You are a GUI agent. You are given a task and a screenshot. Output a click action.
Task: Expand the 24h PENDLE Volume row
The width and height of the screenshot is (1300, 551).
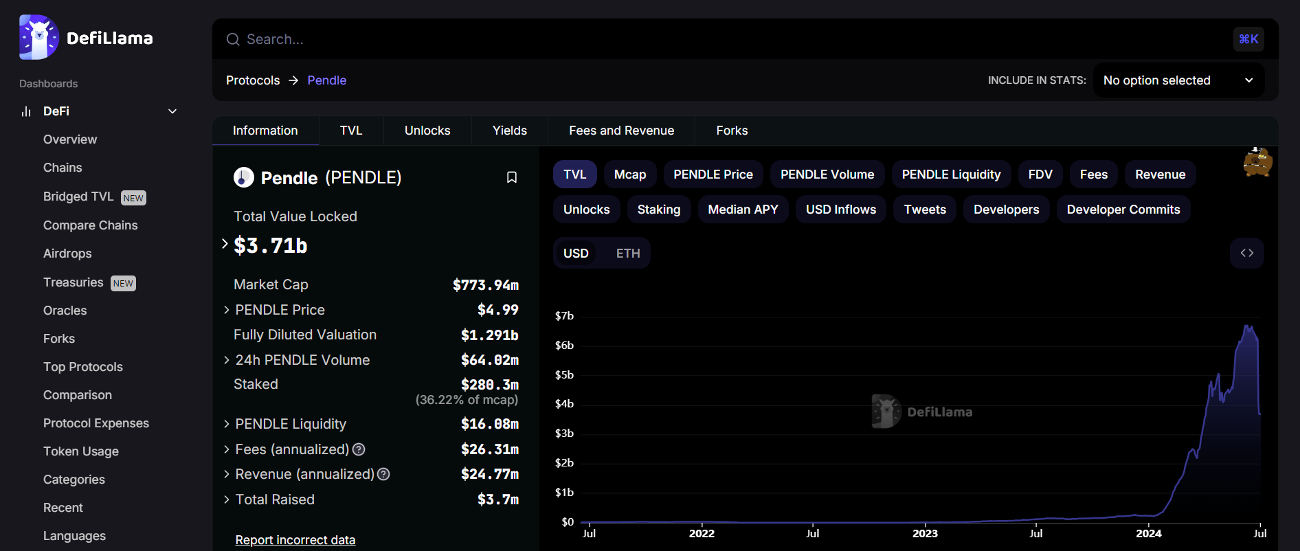(x=227, y=360)
